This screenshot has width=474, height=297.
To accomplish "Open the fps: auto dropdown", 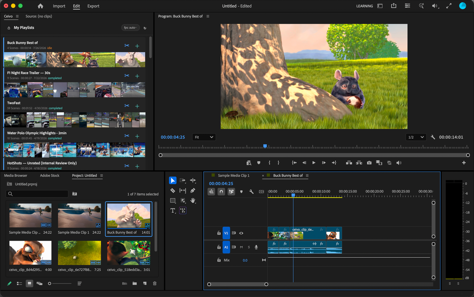I will tap(130, 28).
